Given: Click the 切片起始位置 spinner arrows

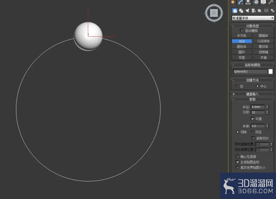Looking at the screenshot, I should click(272, 144).
